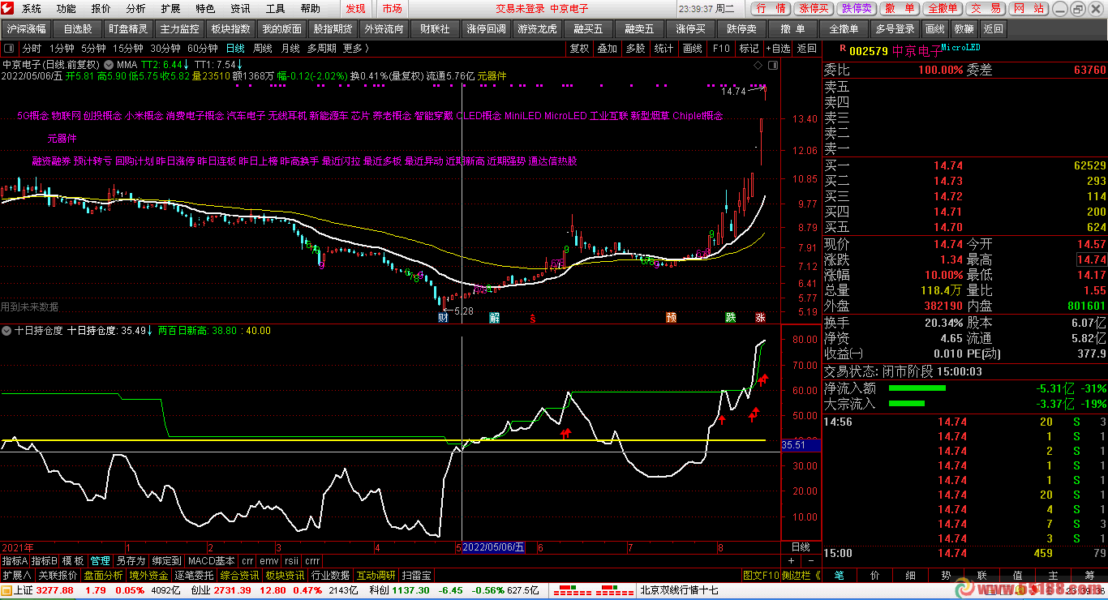Open the 扩展 menu
The height and width of the screenshot is (600, 1108).
[x=171, y=9]
